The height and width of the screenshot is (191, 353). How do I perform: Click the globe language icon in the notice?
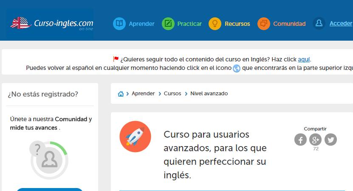coord(237,68)
